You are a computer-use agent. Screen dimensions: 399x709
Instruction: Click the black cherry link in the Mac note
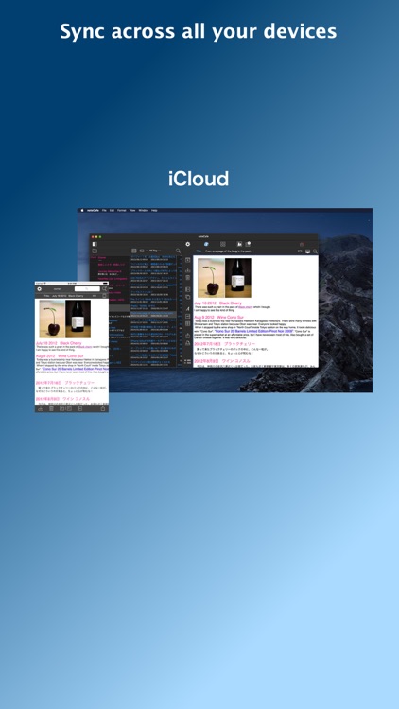click(x=245, y=307)
